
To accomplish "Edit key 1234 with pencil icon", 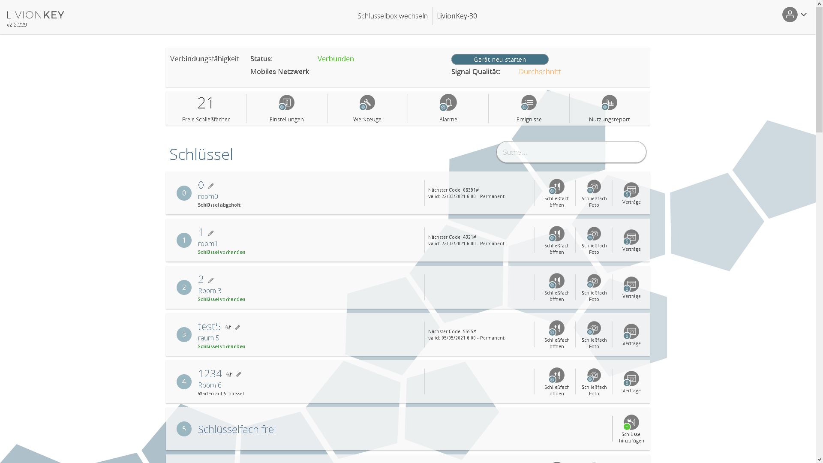I will (x=238, y=374).
